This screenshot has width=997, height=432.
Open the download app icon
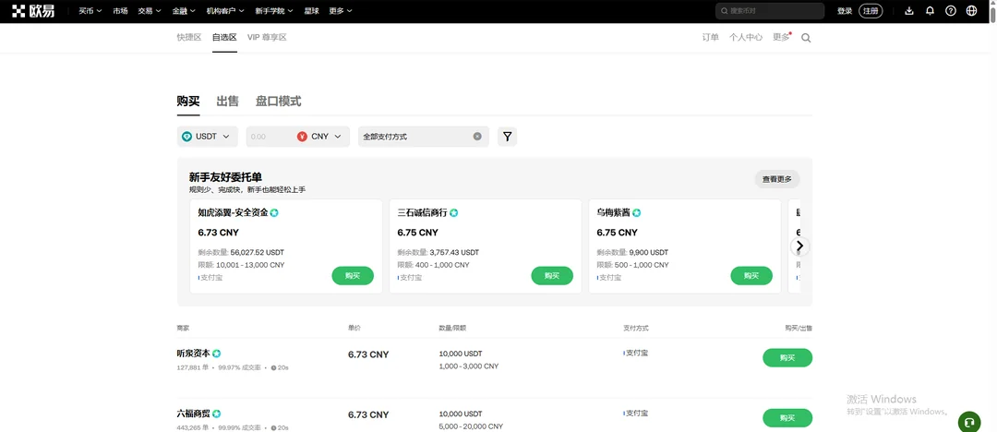point(909,11)
